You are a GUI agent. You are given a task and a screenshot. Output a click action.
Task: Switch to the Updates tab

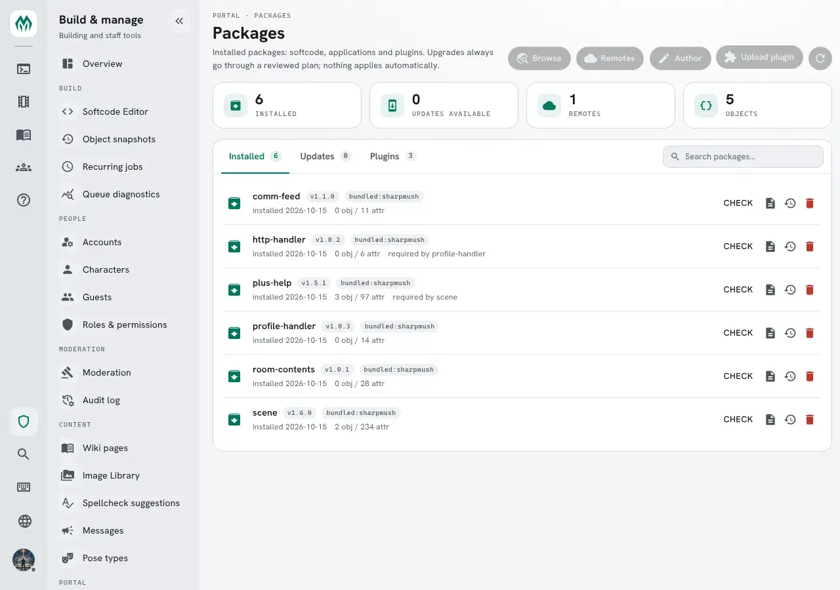325,157
